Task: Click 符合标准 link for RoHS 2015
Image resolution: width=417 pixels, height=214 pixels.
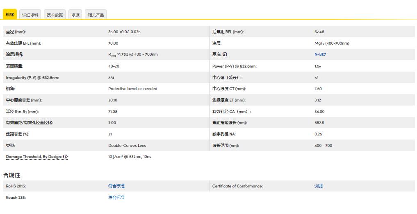Action: click(x=116, y=186)
